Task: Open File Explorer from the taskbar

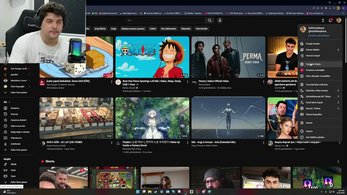Action: click(x=150, y=192)
